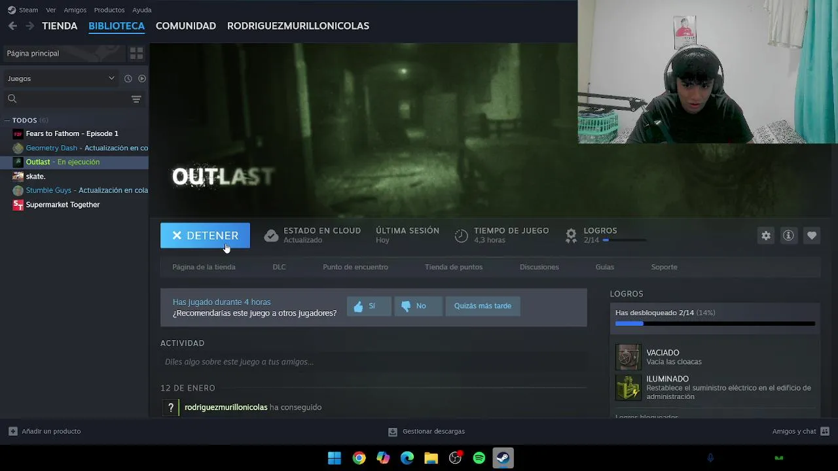Click rodriguezmurillonicolas username in activity
Screen dimensions: 838x471
tap(226, 407)
